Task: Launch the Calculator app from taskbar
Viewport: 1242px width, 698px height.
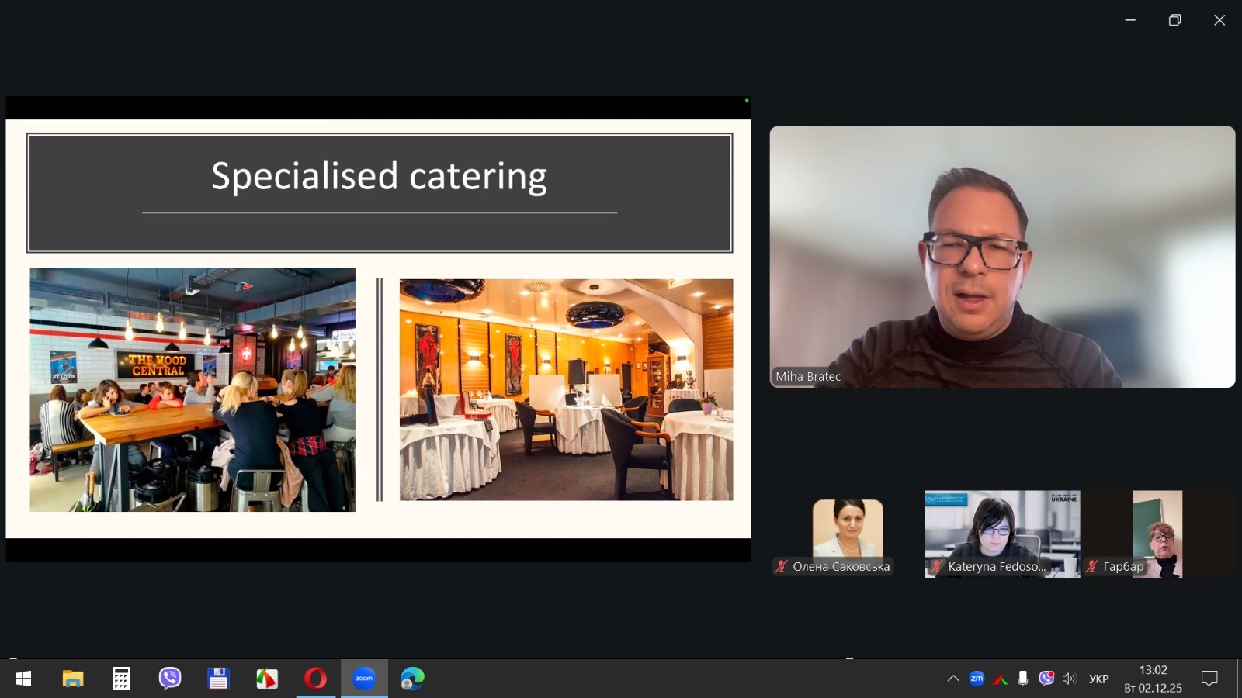Action: (x=121, y=679)
